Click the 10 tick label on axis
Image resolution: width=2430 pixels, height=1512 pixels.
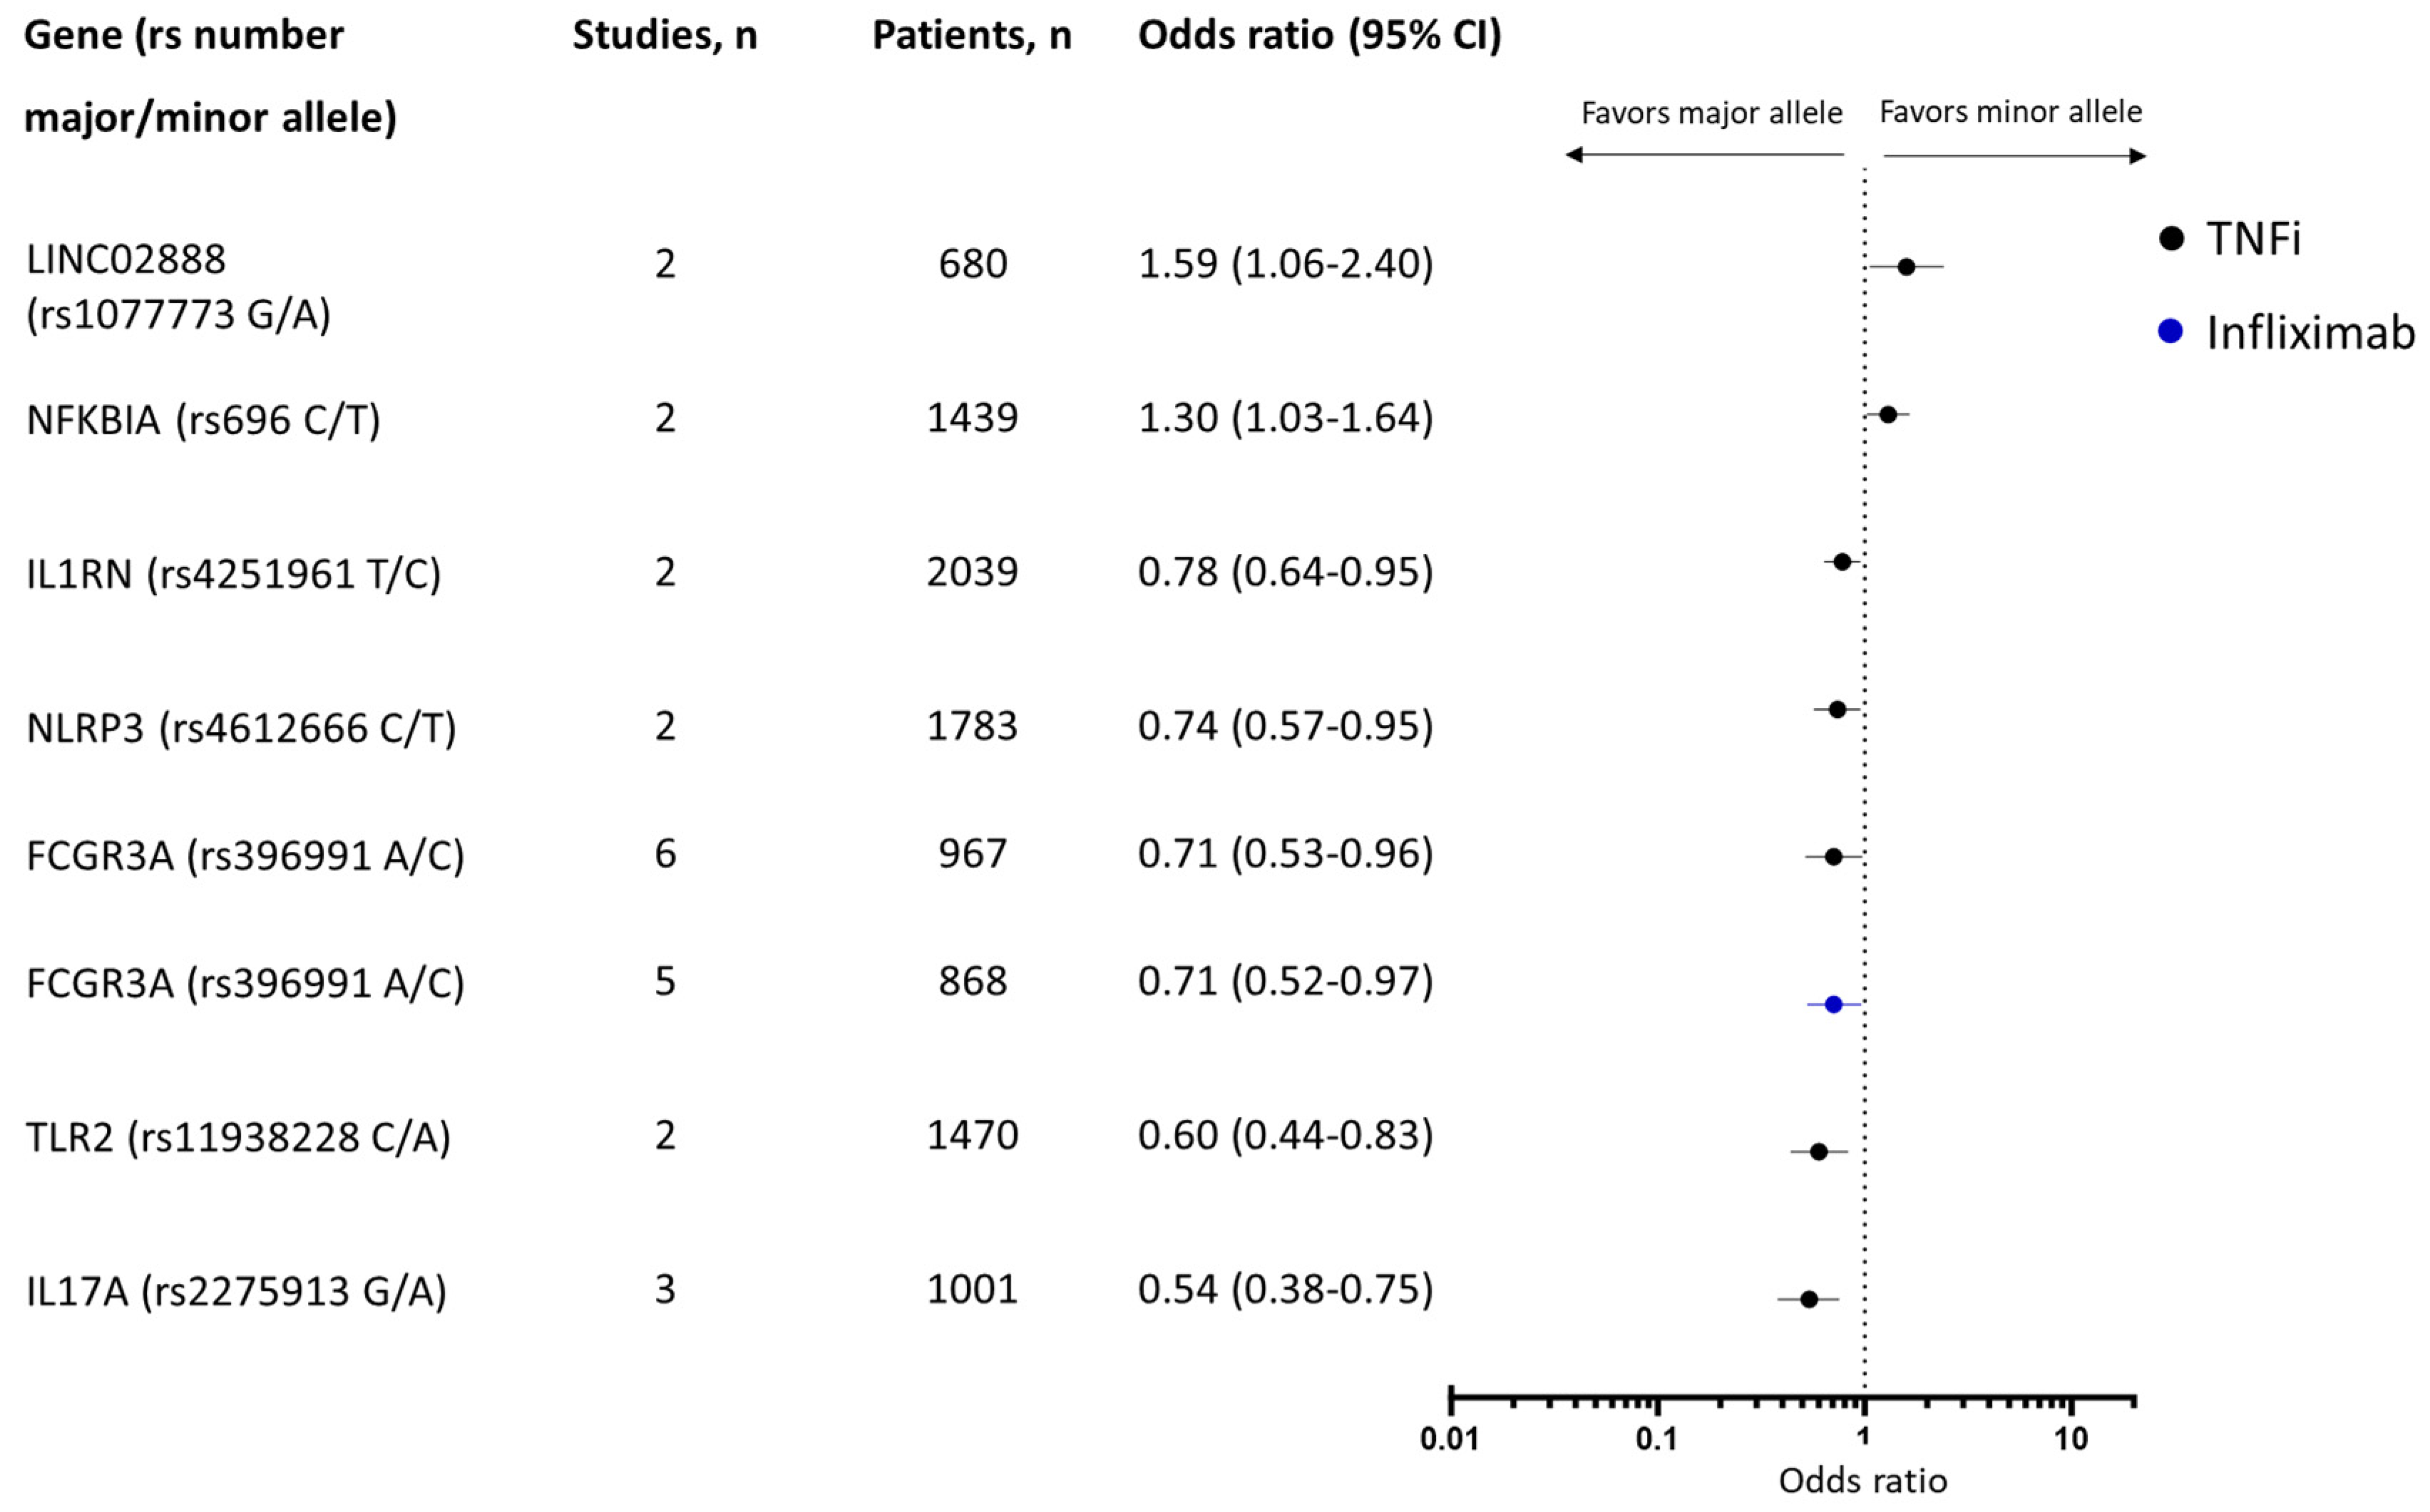pos(2071,1440)
